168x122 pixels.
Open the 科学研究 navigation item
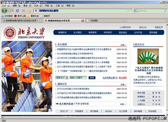pyautogui.click(x=108, y=32)
